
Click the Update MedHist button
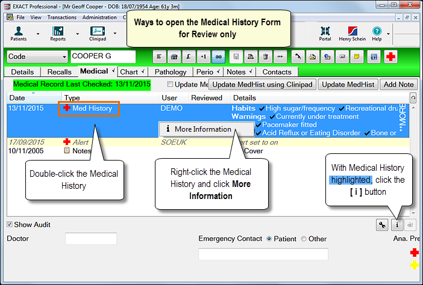tap(348, 85)
